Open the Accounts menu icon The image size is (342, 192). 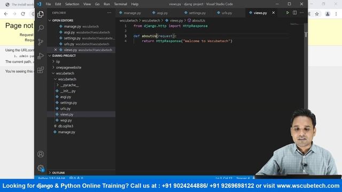tap(41, 154)
